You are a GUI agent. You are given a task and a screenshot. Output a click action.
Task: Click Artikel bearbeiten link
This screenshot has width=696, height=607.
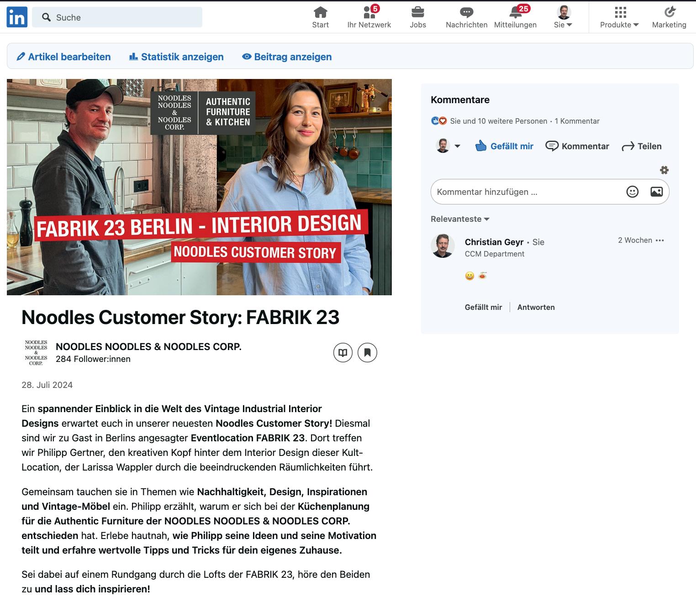[x=63, y=57]
